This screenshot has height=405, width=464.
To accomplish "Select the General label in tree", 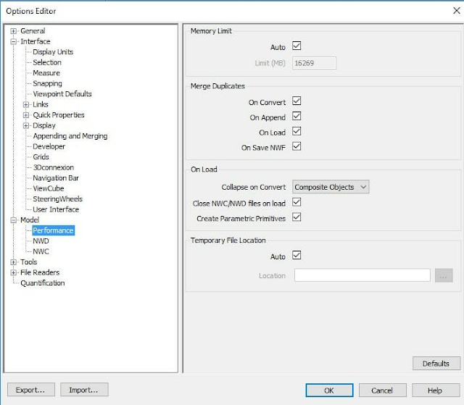I will coord(33,31).
